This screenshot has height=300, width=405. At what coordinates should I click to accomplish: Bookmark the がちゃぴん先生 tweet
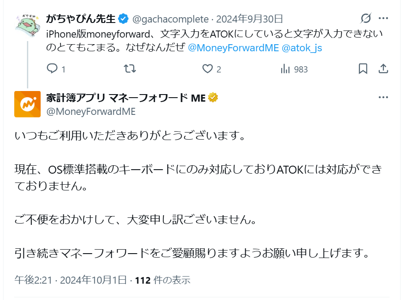363,69
